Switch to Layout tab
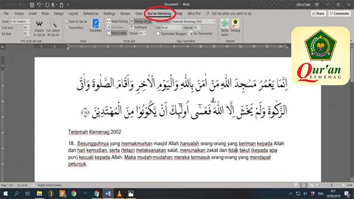Screen dimensions: 354x199 [x=73, y=13]
